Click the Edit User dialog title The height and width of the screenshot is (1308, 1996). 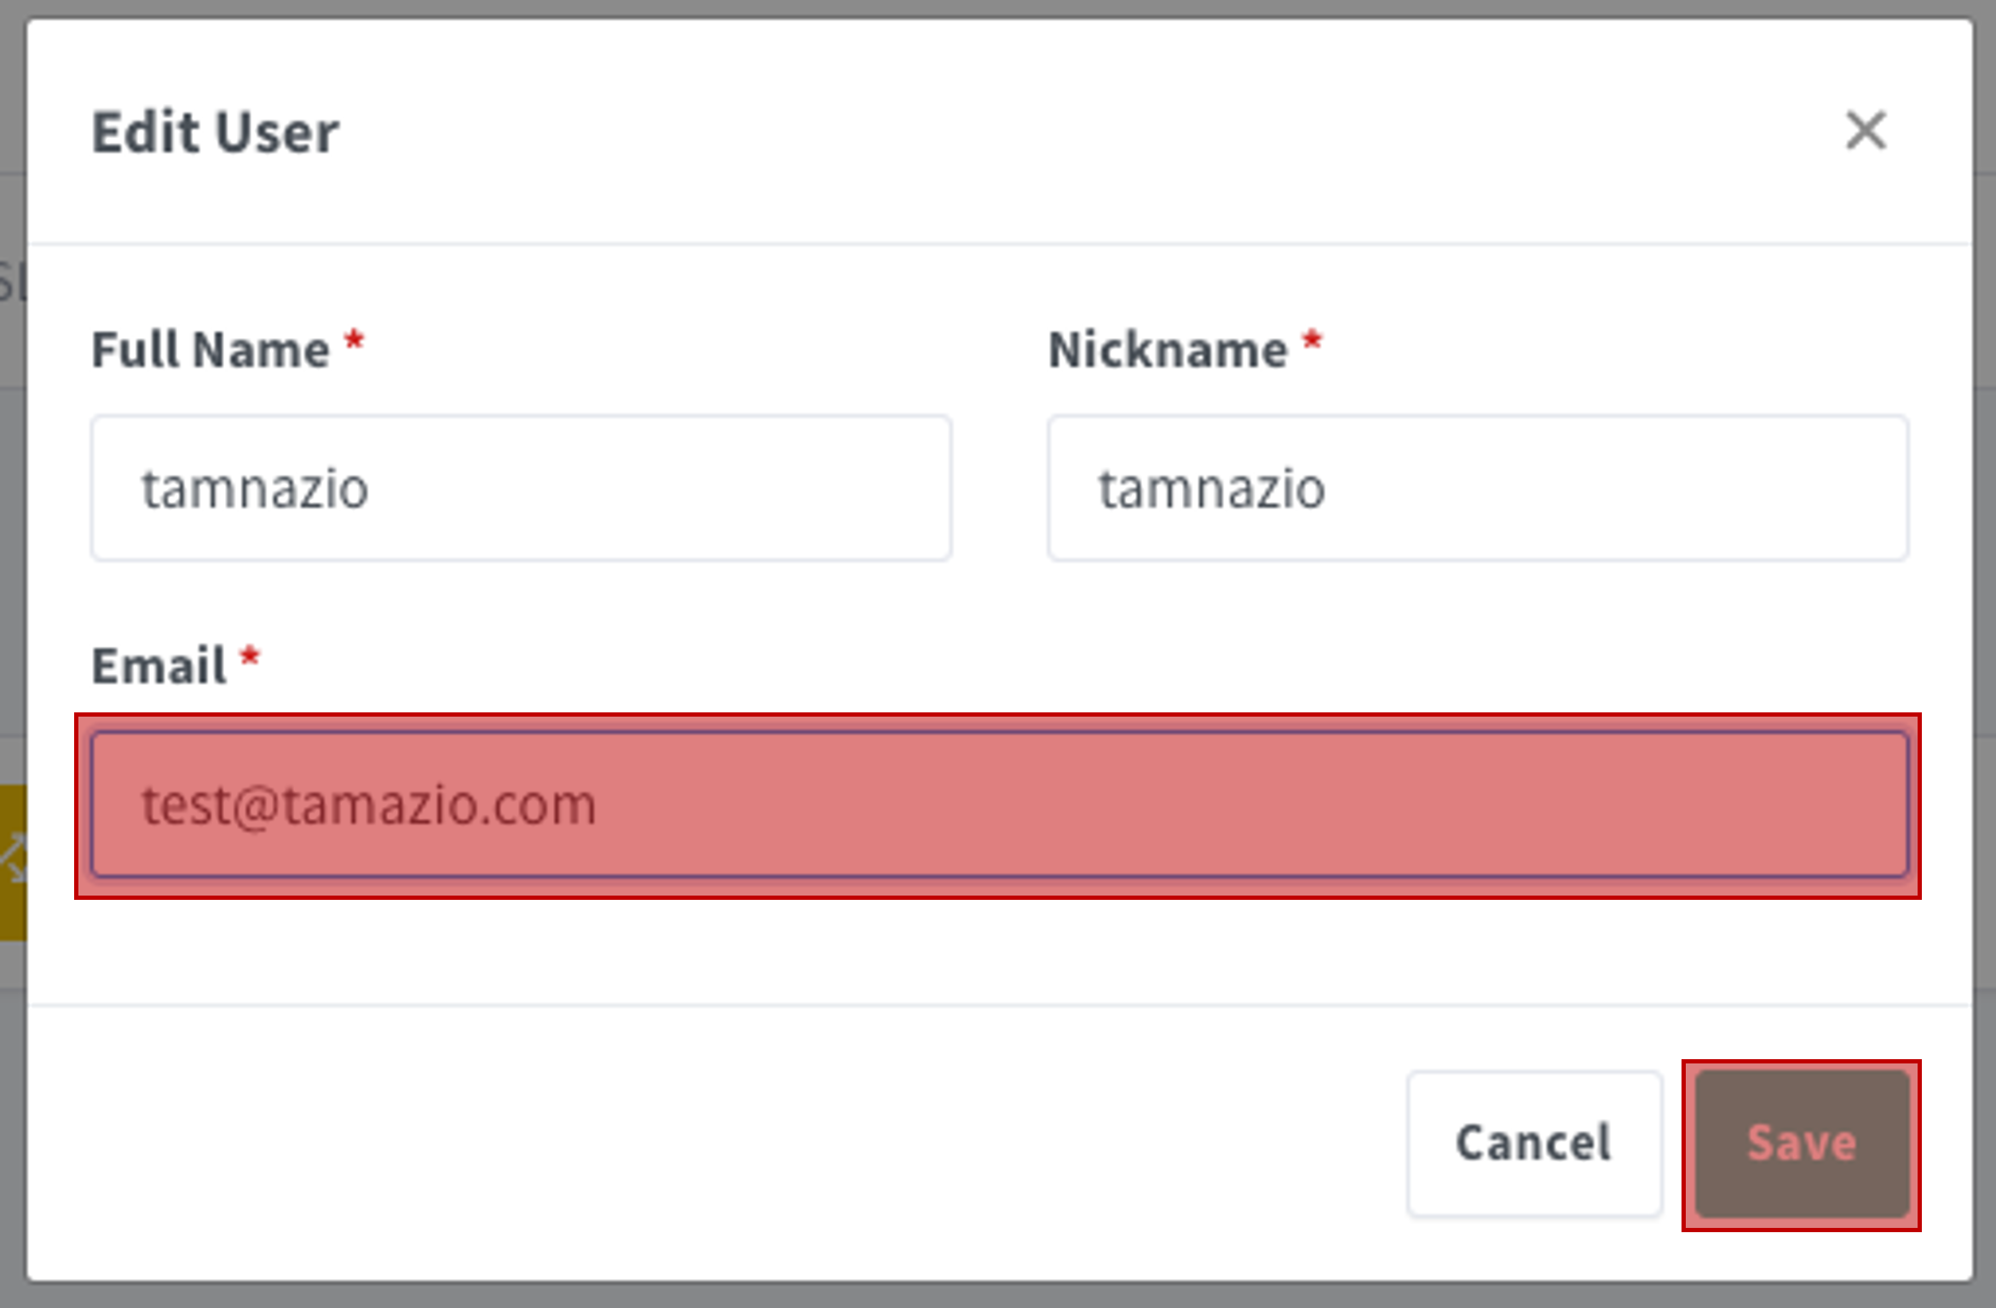pyautogui.click(x=216, y=132)
